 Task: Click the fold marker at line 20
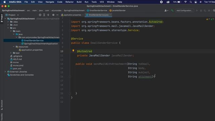[70, 93]
